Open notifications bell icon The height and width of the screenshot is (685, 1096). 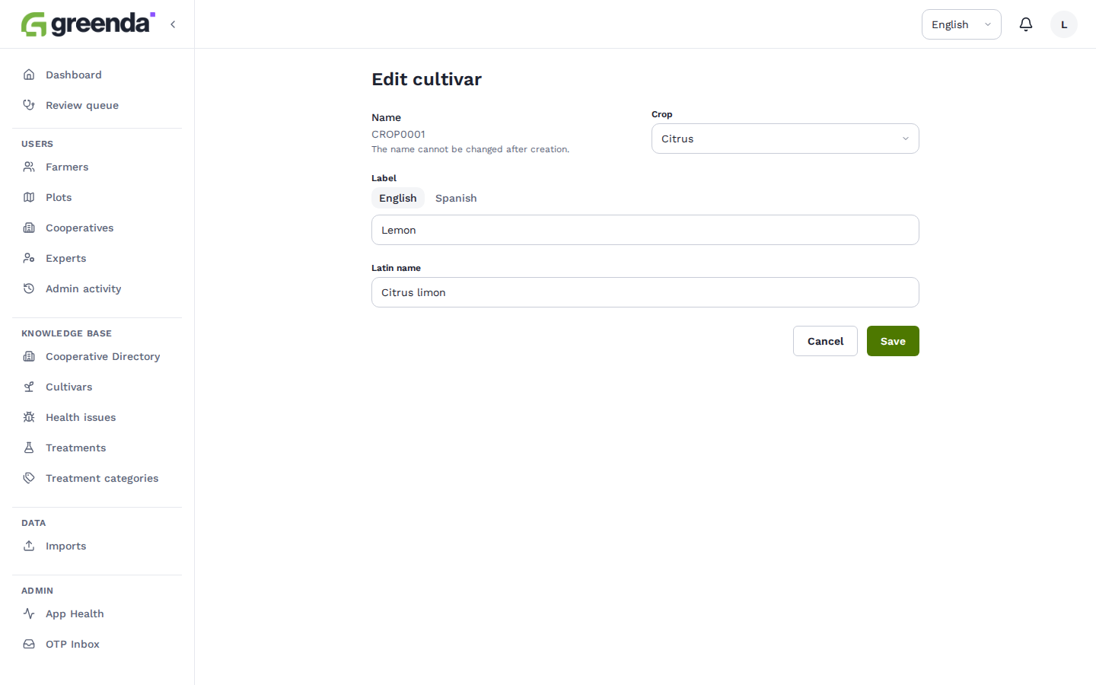(1026, 24)
